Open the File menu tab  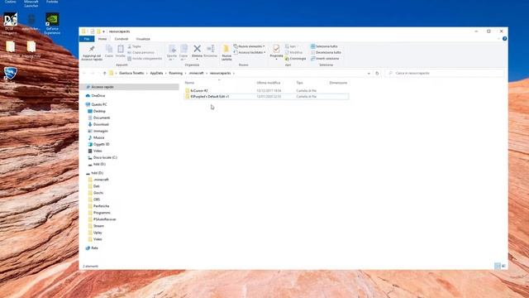(87, 39)
